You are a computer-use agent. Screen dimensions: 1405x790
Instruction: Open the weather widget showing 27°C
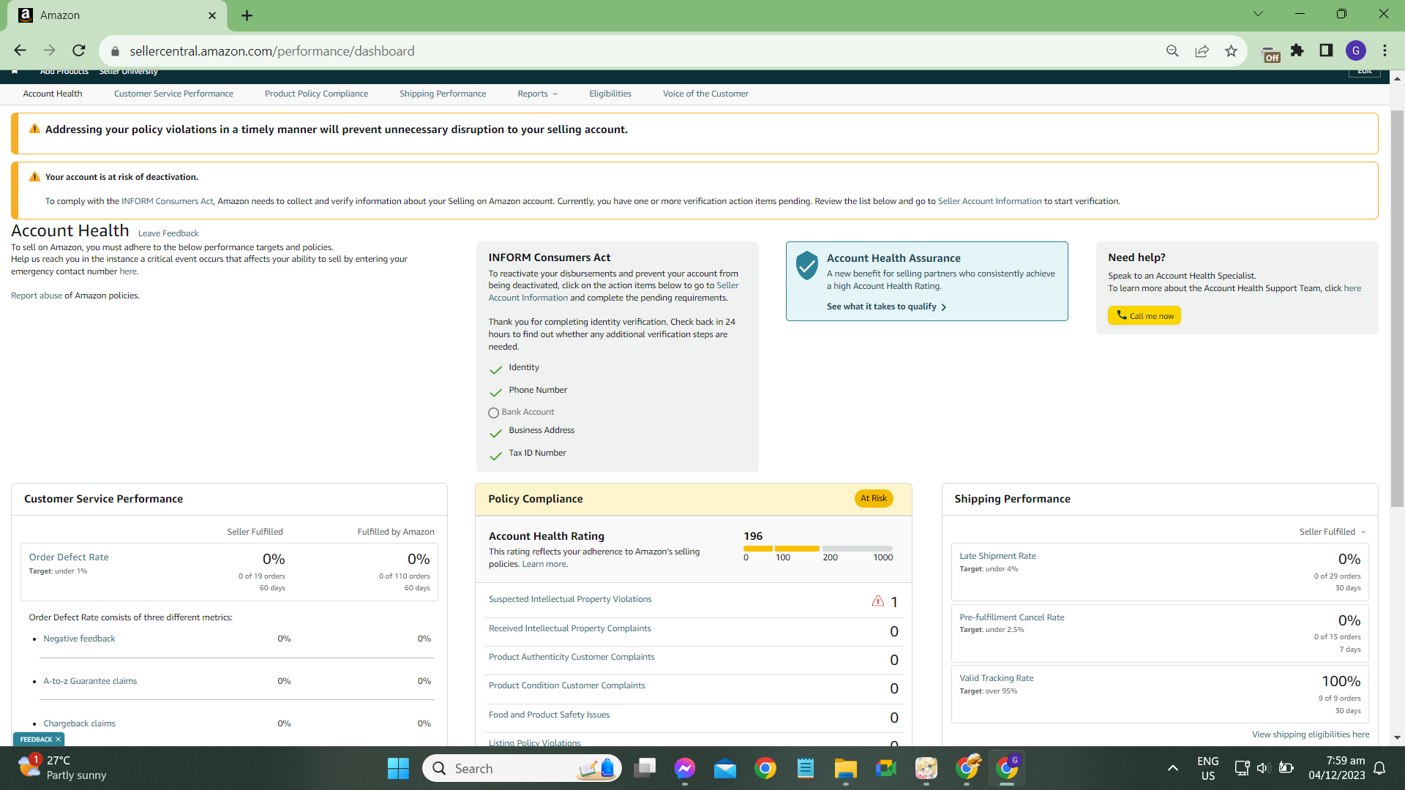63,768
